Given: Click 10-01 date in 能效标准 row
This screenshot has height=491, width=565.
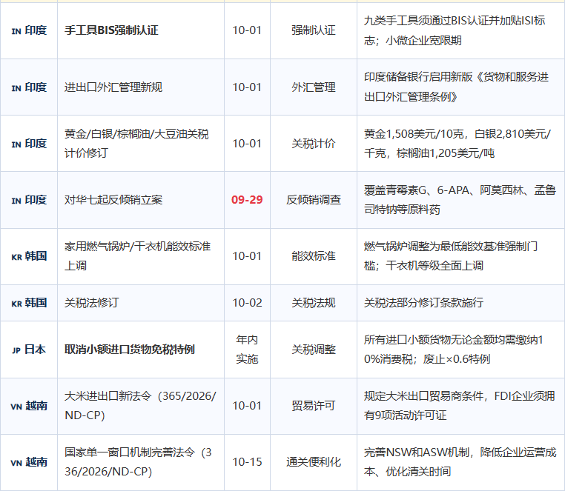Looking at the screenshot, I should (x=247, y=256).
